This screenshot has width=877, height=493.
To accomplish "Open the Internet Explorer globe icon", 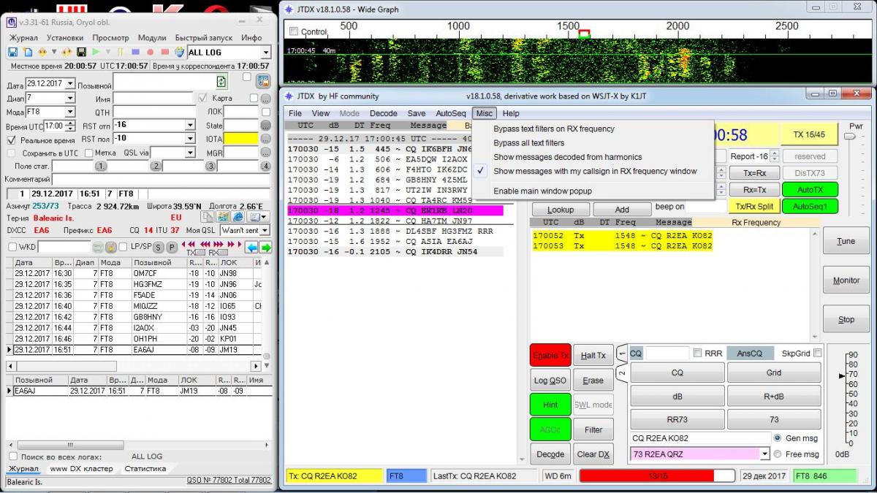I will [238, 217].
